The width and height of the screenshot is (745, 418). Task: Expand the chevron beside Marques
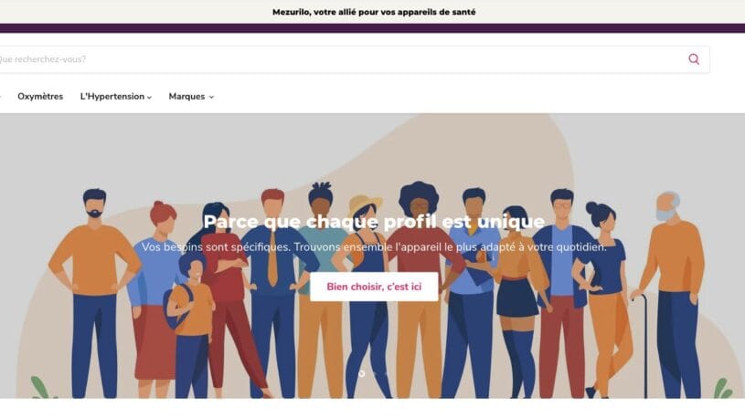coord(211,98)
